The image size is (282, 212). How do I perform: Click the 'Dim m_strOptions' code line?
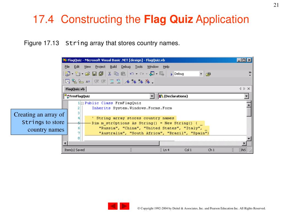coord(147,123)
